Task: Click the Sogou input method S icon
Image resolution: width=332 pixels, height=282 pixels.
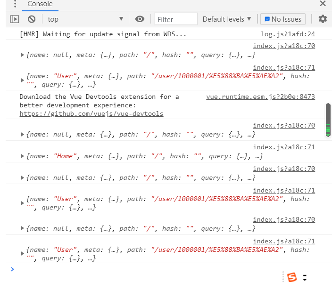Action: coord(292,277)
